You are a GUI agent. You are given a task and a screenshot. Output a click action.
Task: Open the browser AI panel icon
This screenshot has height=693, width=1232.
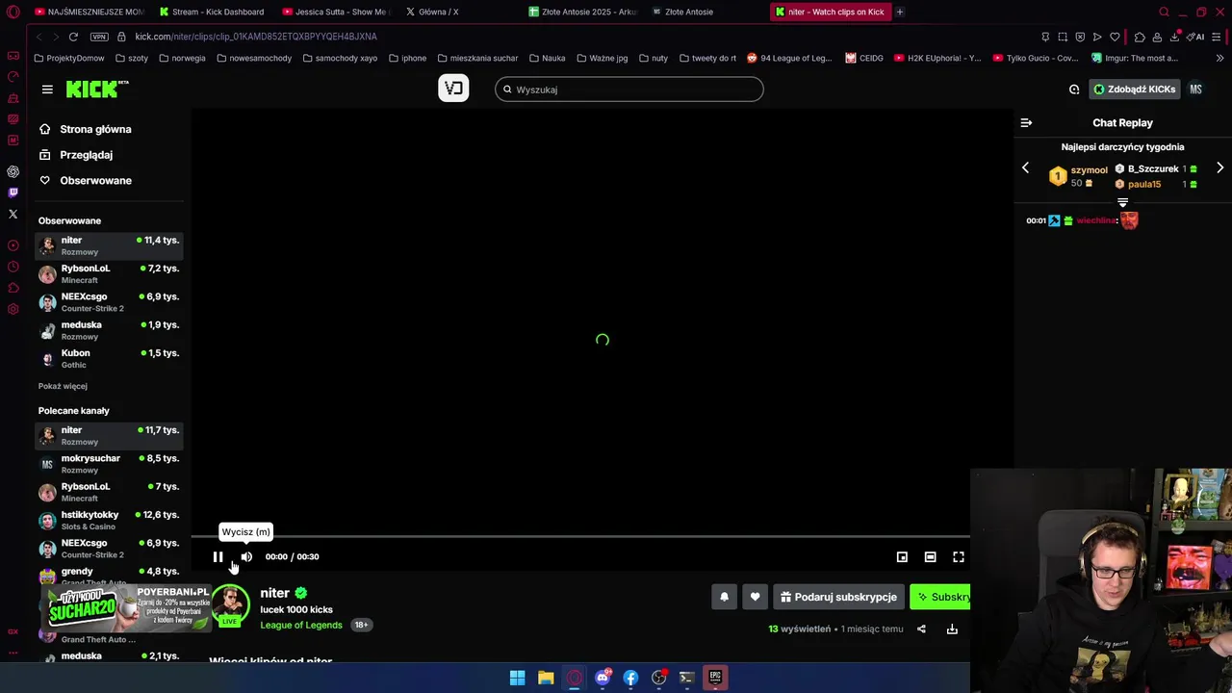(1195, 37)
